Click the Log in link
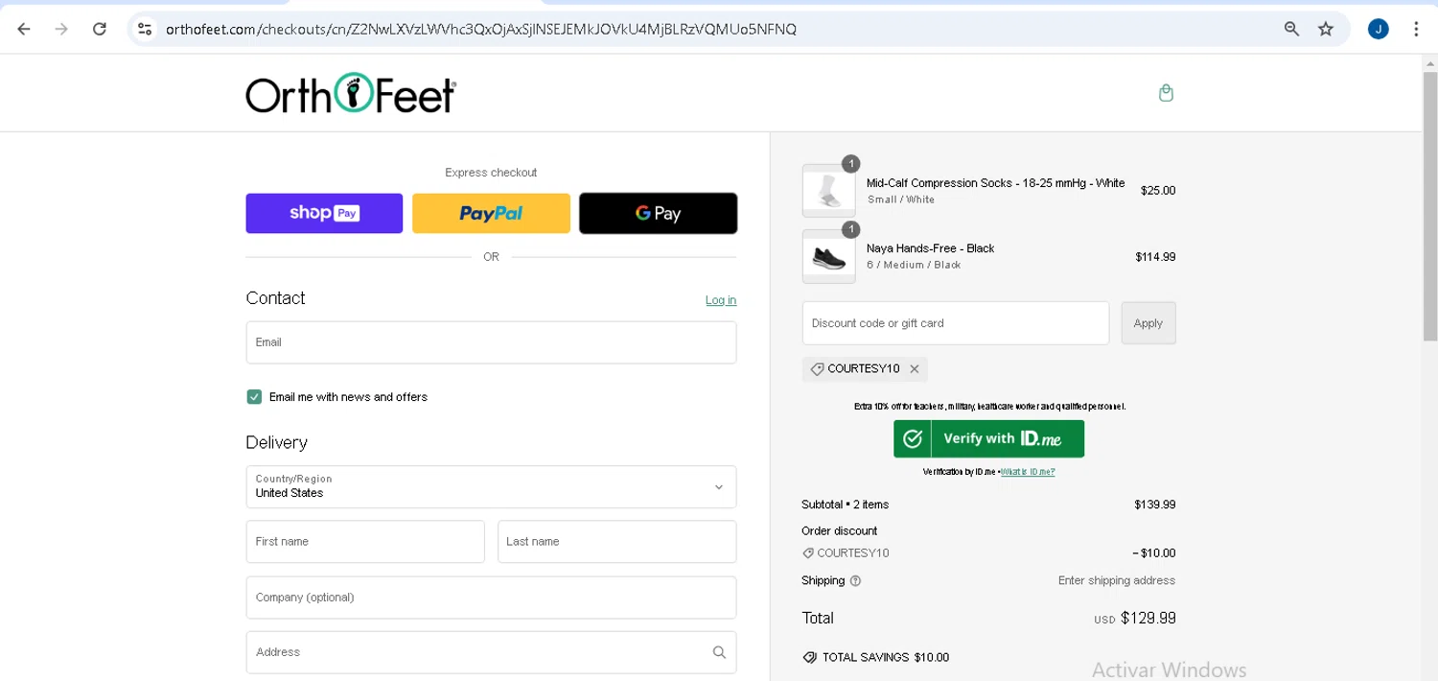This screenshot has width=1438, height=681. coord(721,300)
